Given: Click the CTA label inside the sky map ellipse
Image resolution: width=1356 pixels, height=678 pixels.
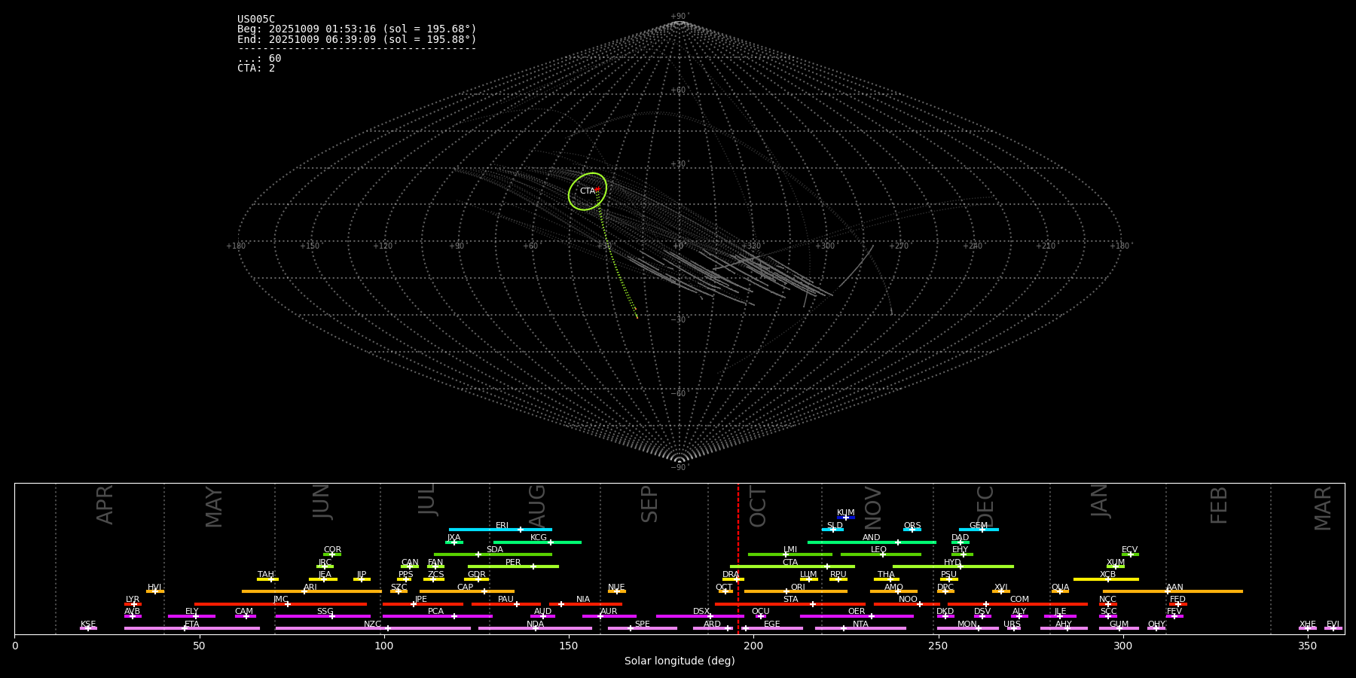Looking at the screenshot, I should [587, 191].
